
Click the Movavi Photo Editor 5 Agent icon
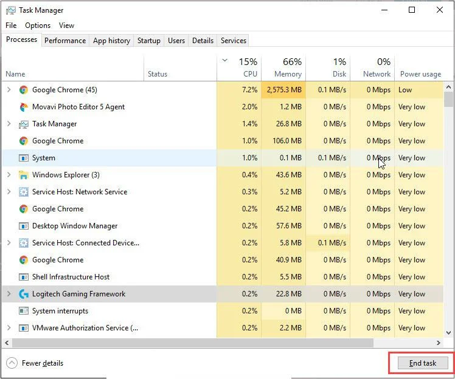pyautogui.click(x=24, y=107)
